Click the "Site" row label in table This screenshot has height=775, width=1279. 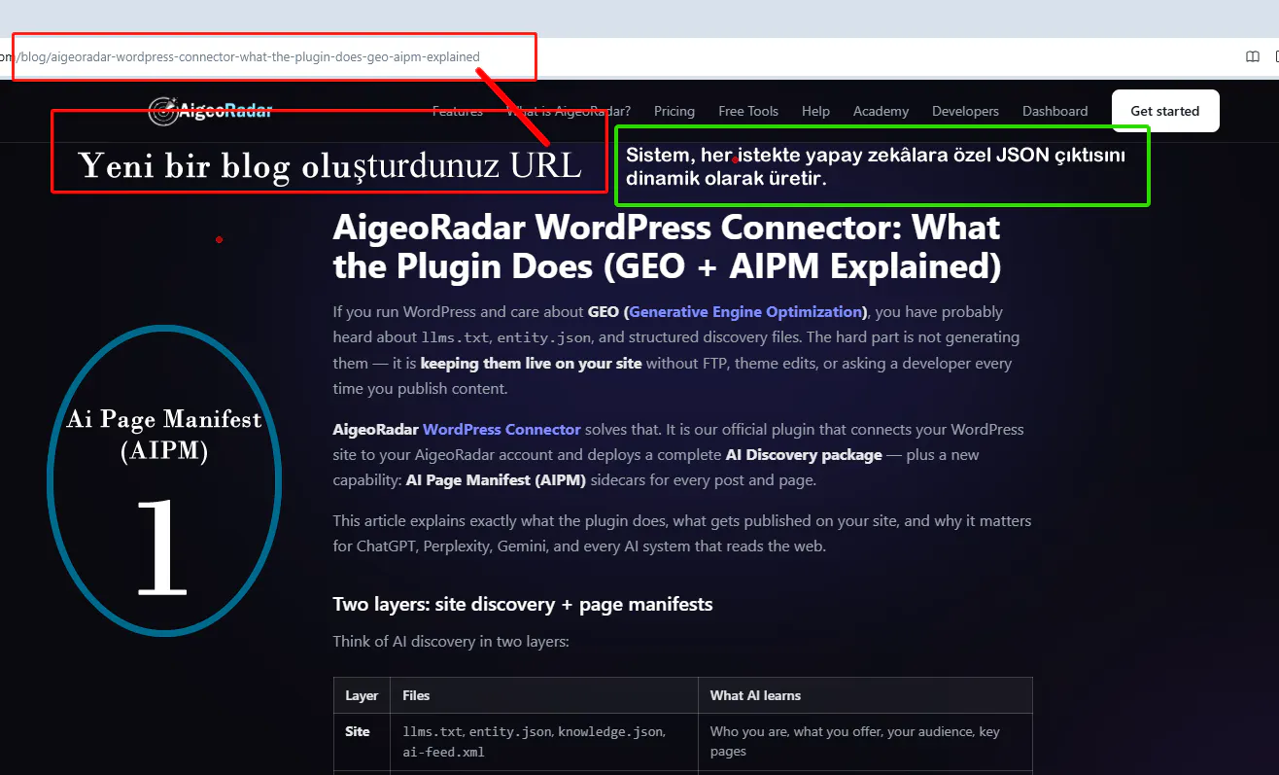(x=358, y=731)
